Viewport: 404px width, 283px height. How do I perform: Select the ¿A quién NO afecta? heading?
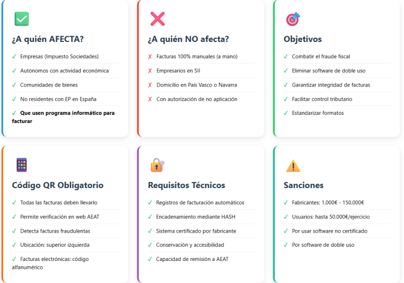pyautogui.click(x=188, y=39)
